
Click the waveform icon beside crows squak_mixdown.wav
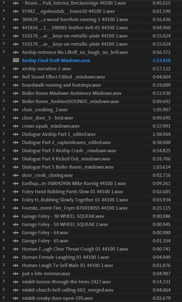(x=16, y=126)
